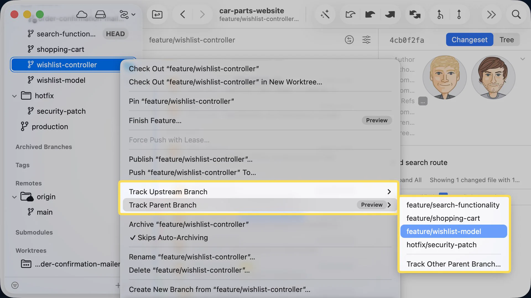Choose Rename "feature/wishlist-controller"...

[260, 257]
